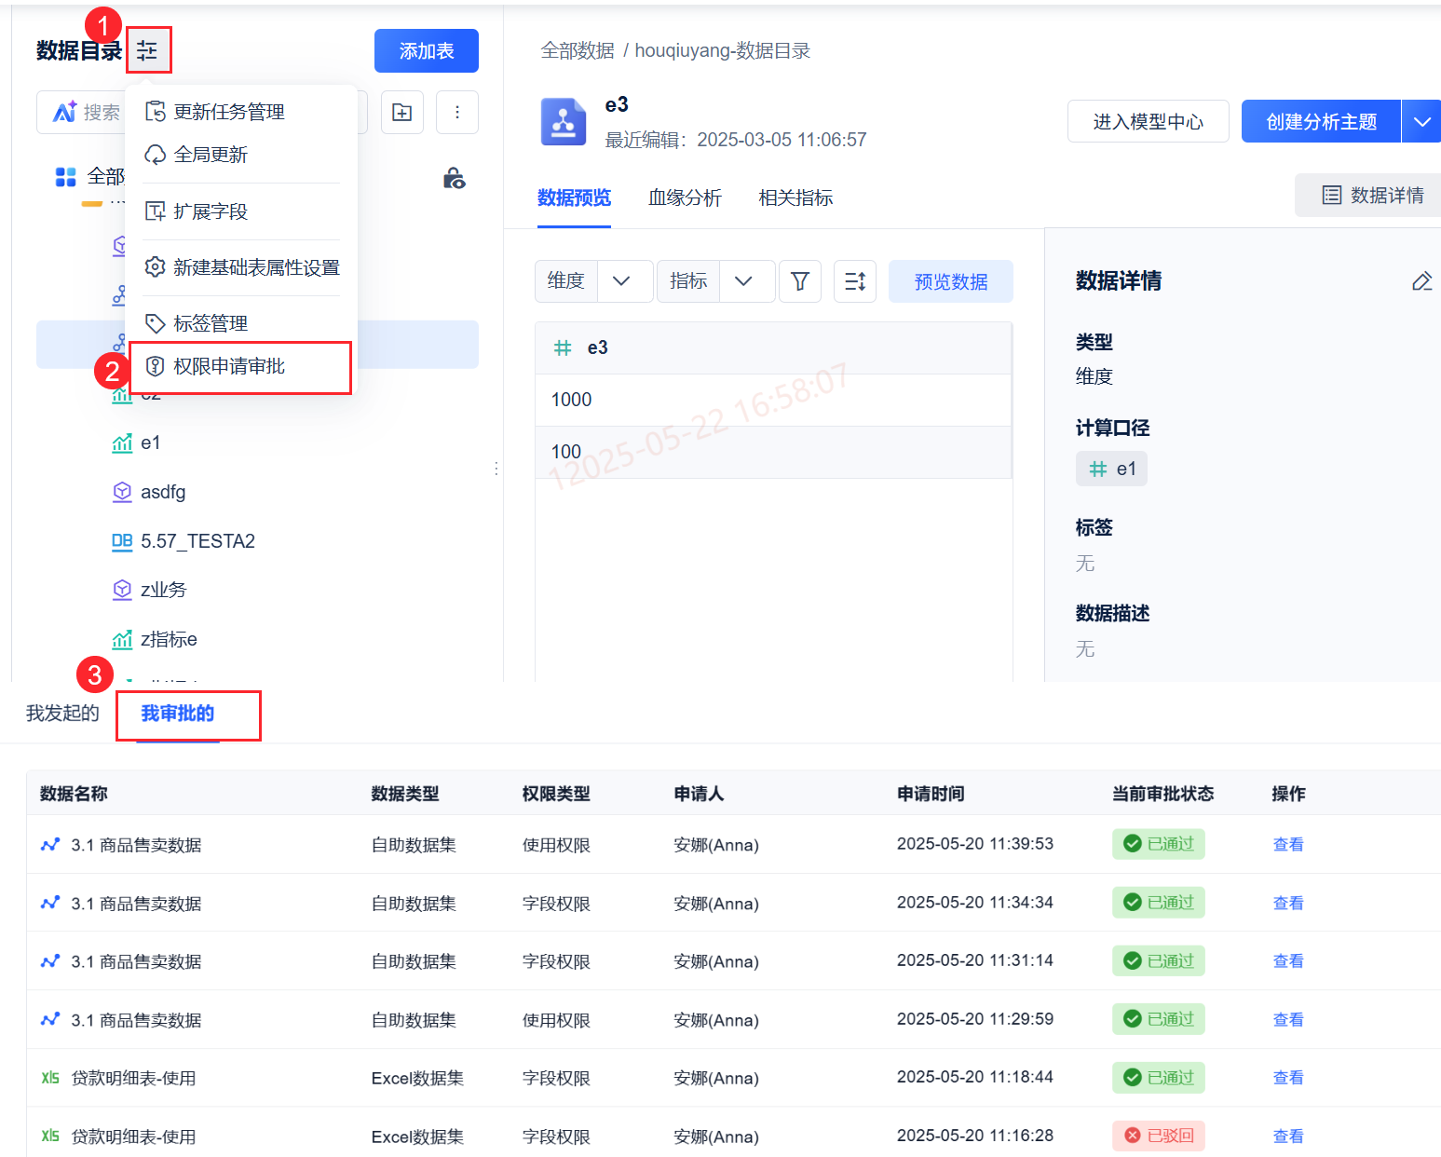Click the chart icon beside e1
Viewport: 1441px width, 1157px height.
click(x=122, y=442)
